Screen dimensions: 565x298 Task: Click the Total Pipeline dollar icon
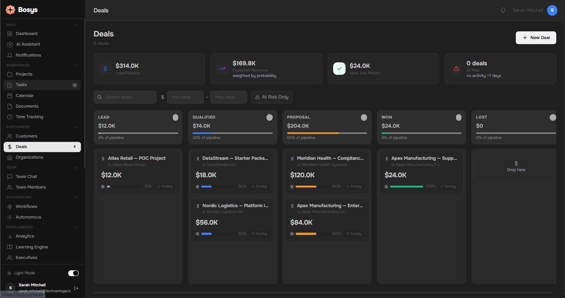pos(105,69)
